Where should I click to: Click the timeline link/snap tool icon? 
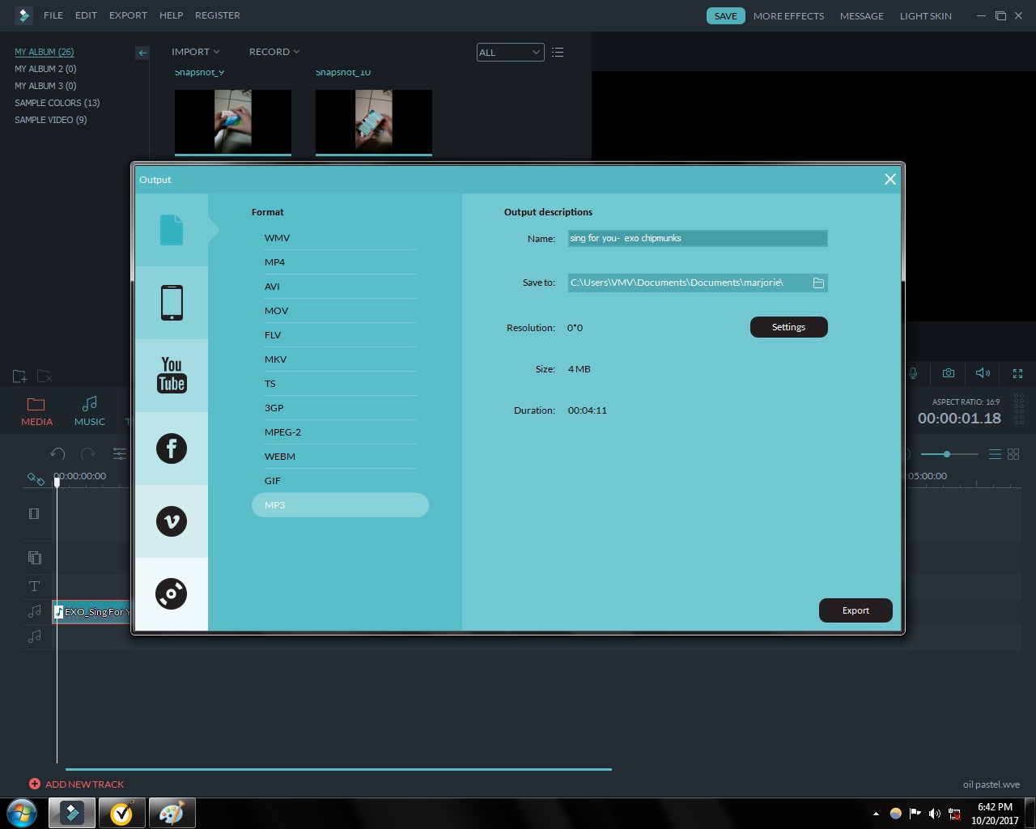(x=36, y=478)
